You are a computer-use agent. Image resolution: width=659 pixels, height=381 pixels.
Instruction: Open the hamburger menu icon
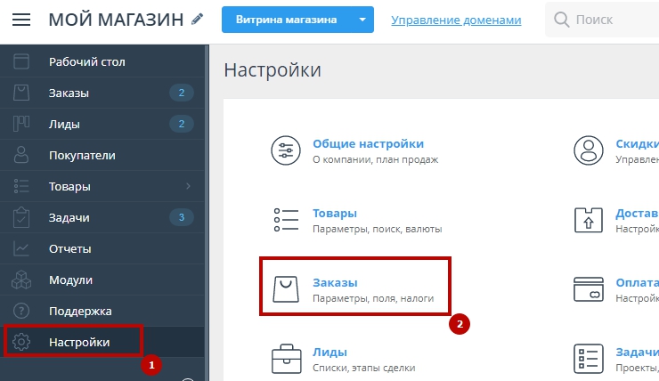coord(21,20)
